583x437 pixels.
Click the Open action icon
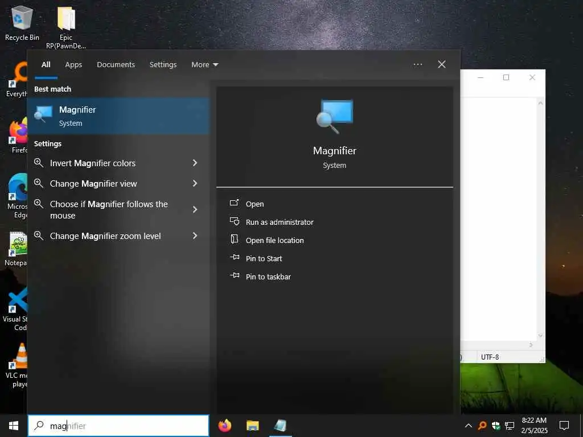pyautogui.click(x=234, y=203)
